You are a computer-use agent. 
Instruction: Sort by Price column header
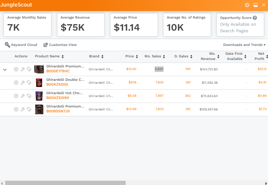click(132, 56)
